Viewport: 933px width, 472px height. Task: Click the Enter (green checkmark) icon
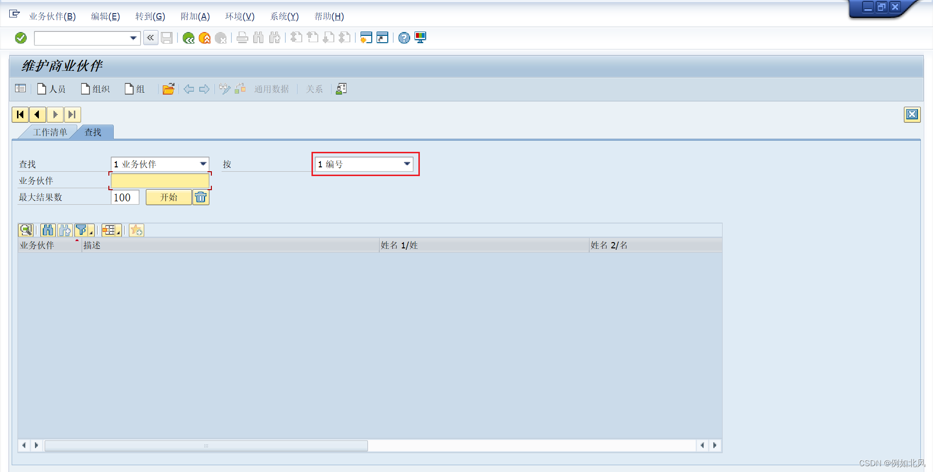tap(20, 38)
